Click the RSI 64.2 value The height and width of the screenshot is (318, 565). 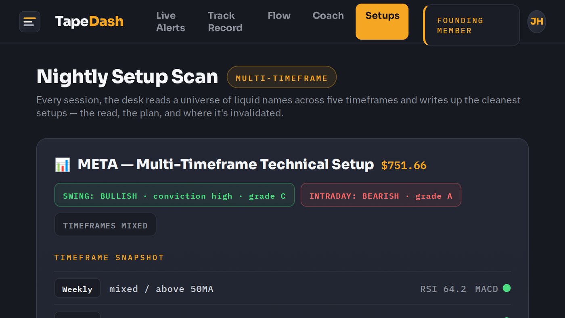coord(443,289)
